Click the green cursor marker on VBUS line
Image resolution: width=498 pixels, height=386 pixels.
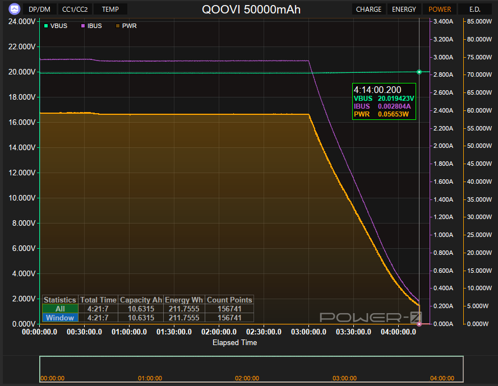click(x=419, y=72)
